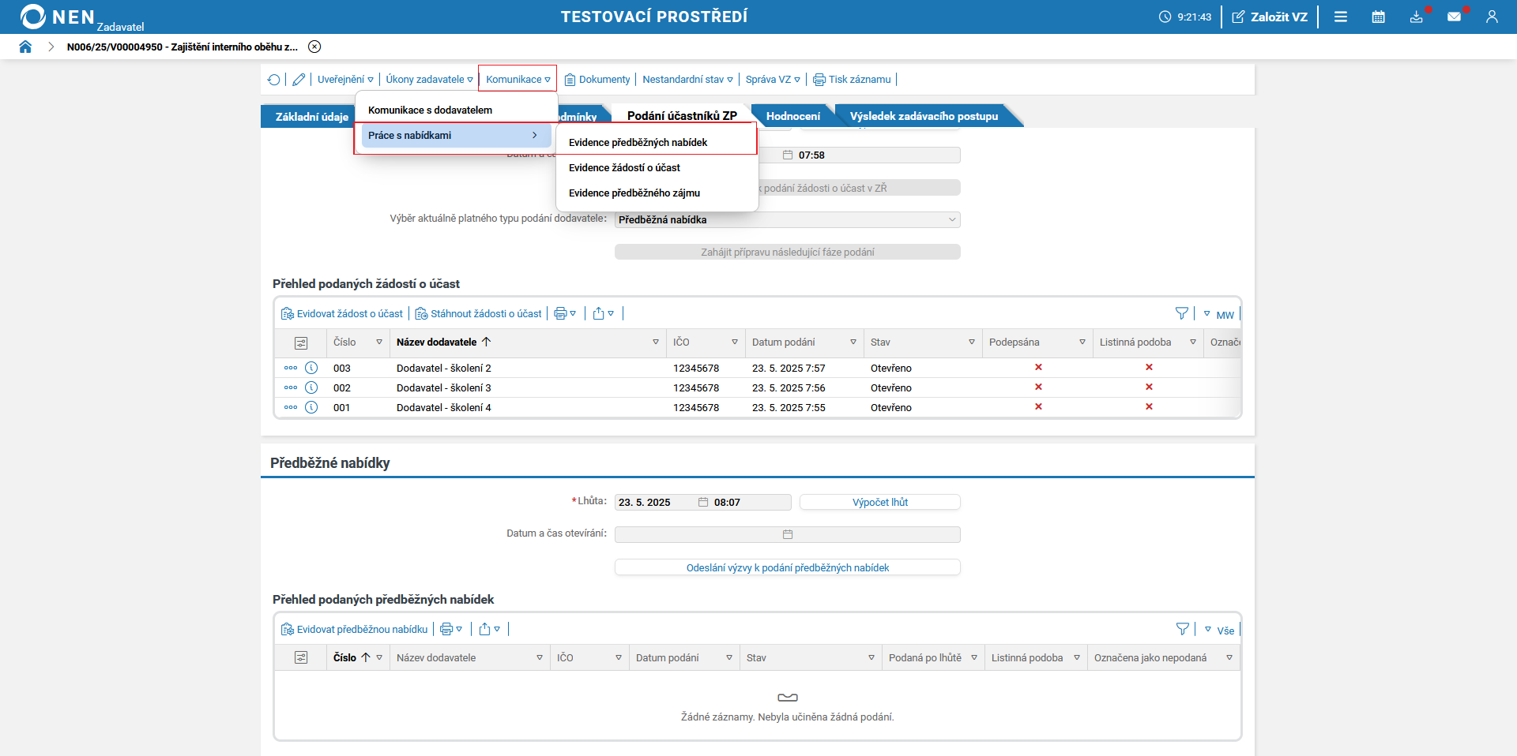Click filter icon in žádostí o účast table
Screen dimensions: 1517x756
(x=1181, y=314)
